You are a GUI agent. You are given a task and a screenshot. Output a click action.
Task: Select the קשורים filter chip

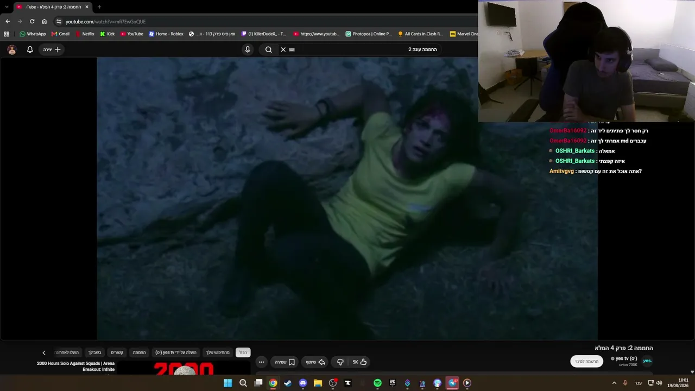[x=117, y=352]
